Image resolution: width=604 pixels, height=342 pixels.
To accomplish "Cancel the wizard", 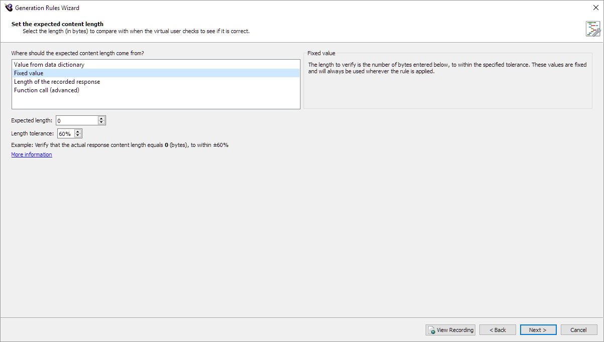I will (578, 330).
